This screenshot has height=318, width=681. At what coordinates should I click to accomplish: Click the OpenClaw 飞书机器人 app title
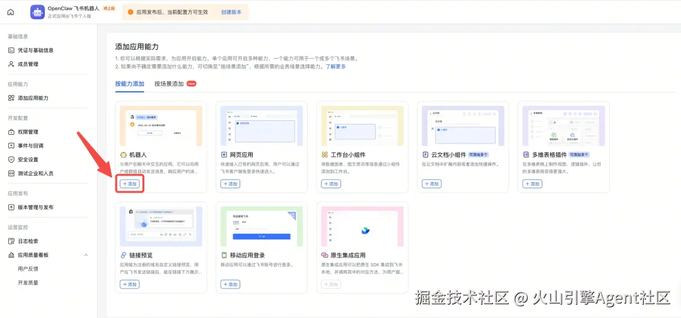coord(74,8)
